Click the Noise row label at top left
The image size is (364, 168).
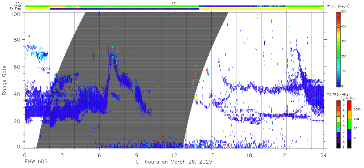(17, 6)
